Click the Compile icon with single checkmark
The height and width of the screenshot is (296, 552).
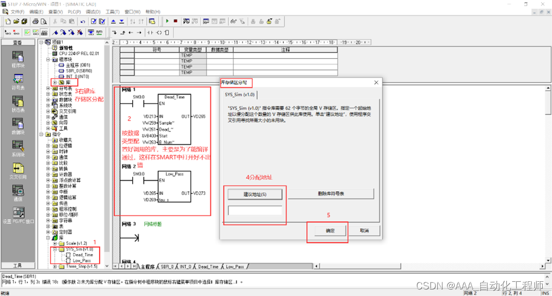pos(94,21)
